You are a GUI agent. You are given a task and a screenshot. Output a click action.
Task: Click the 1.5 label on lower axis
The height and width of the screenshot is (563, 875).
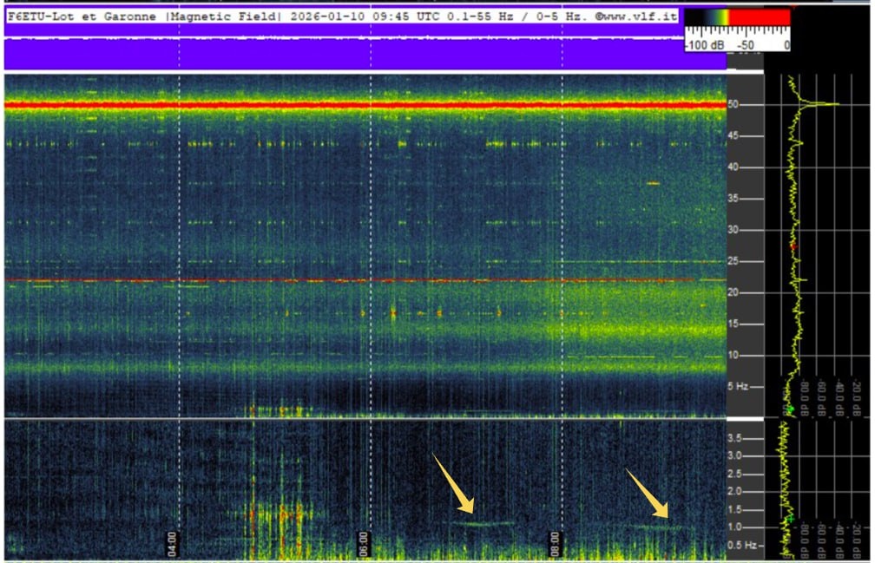(734, 509)
